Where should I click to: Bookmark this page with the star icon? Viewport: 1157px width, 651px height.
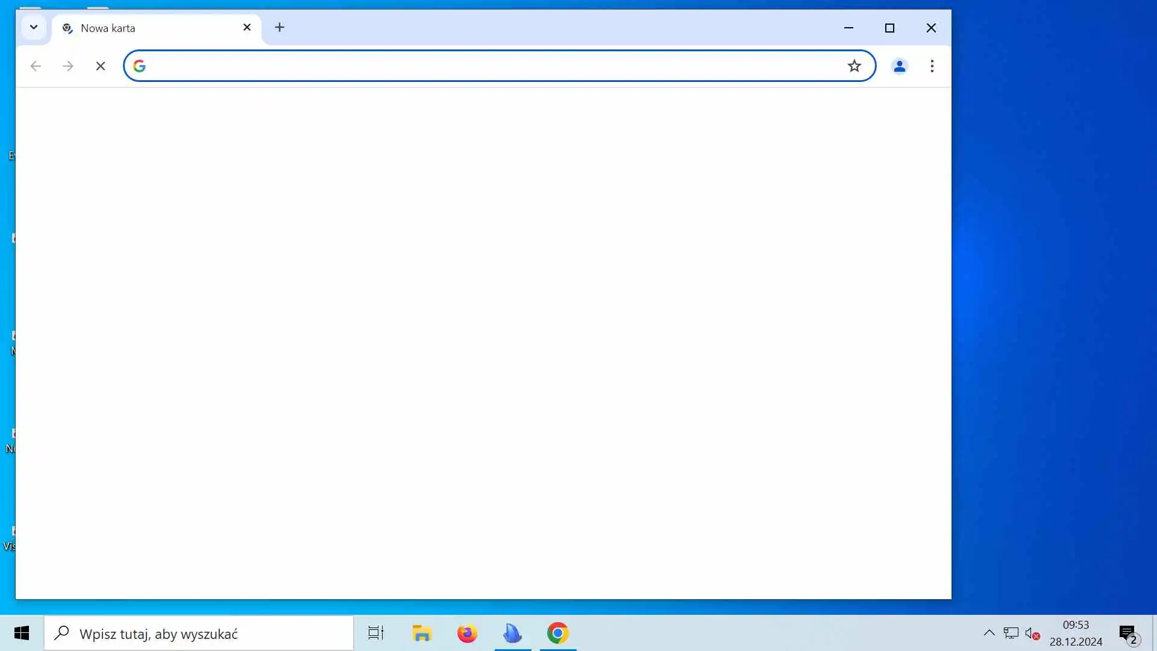coord(854,66)
